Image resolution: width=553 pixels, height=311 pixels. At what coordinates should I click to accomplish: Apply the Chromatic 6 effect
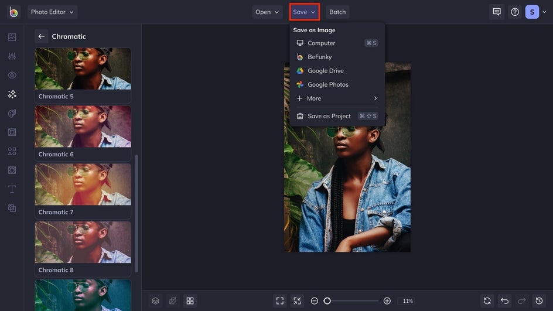click(83, 134)
